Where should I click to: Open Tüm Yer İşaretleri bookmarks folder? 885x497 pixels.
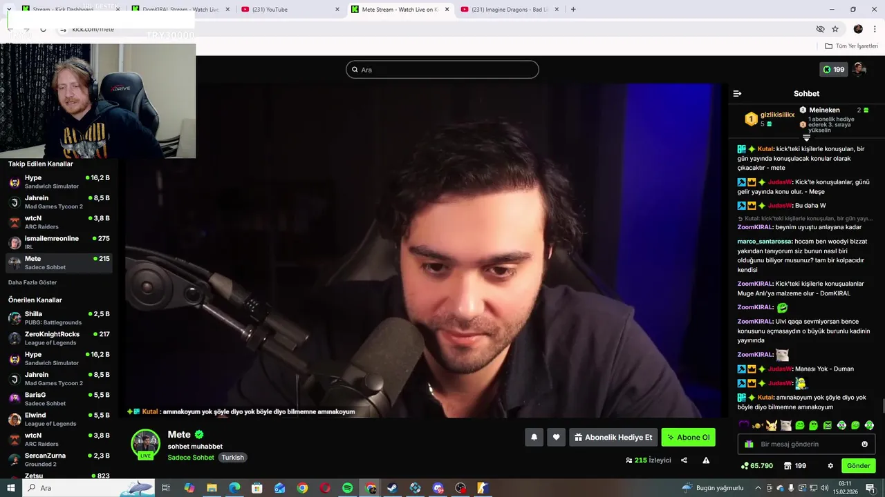click(851, 46)
